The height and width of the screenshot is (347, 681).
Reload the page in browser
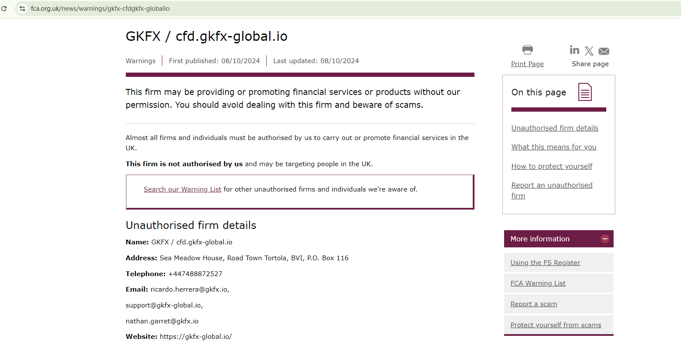point(4,9)
